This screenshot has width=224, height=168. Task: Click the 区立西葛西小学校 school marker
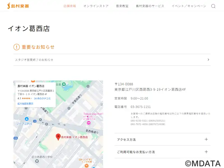(37, 161)
